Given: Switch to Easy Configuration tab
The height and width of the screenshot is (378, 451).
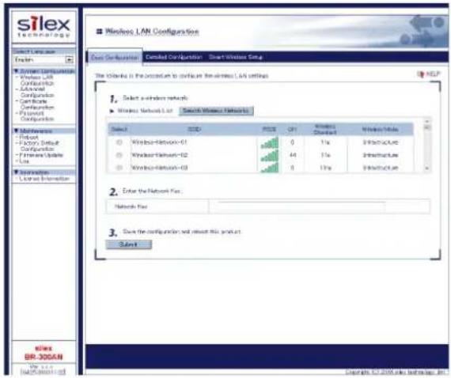Looking at the screenshot, I should click(x=115, y=58).
